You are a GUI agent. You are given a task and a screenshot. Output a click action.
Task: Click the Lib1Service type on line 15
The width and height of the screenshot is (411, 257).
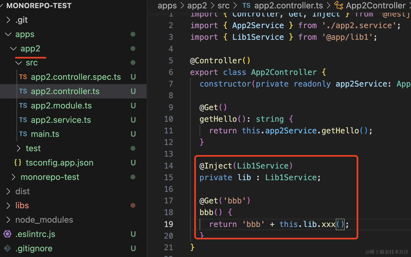tap(291, 177)
